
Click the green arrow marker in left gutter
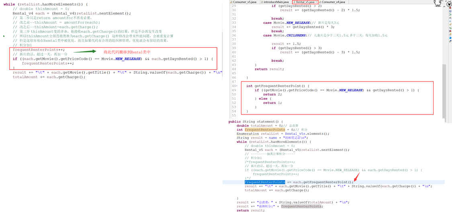(4, 36)
